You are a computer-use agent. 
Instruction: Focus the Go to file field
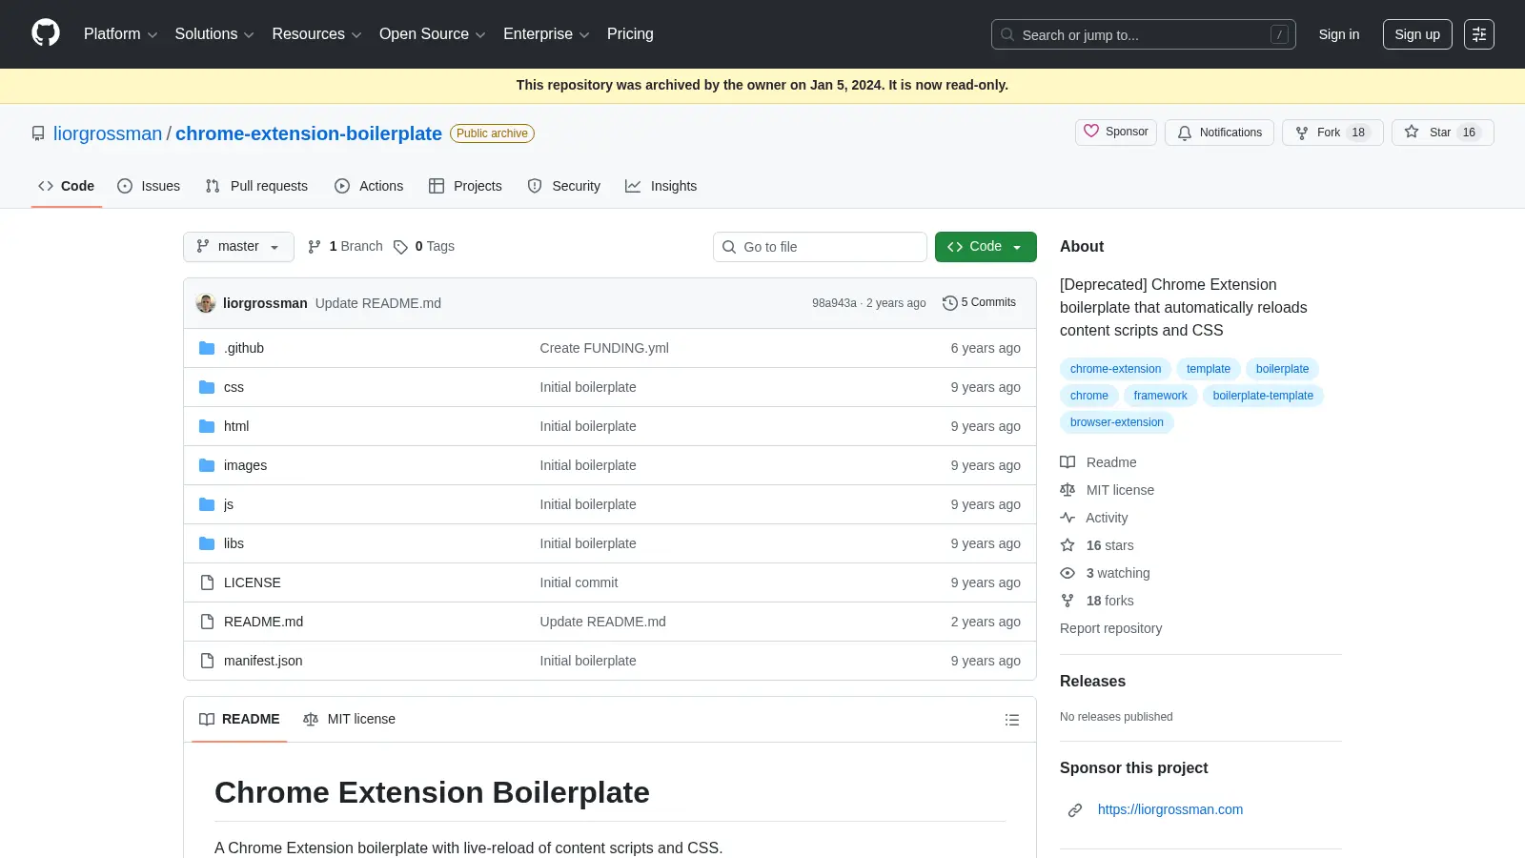click(x=820, y=247)
